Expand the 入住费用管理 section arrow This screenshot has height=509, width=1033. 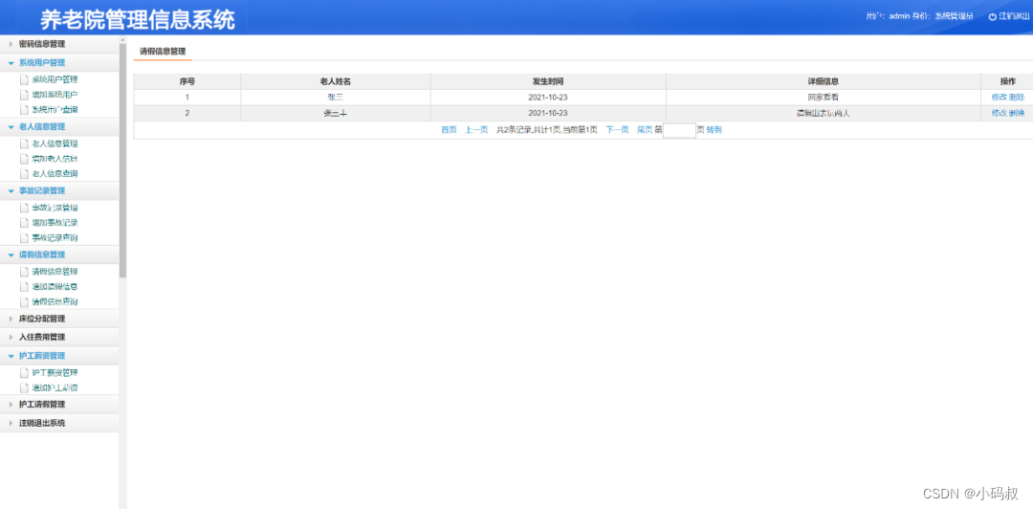tap(11, 337)
